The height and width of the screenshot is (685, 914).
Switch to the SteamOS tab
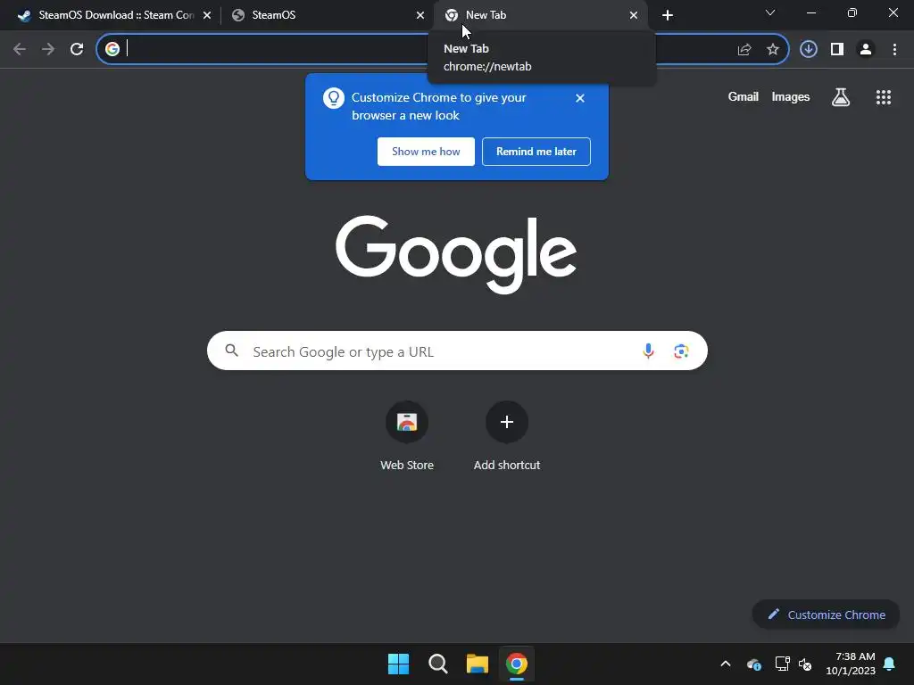click(x=327, y=15)
